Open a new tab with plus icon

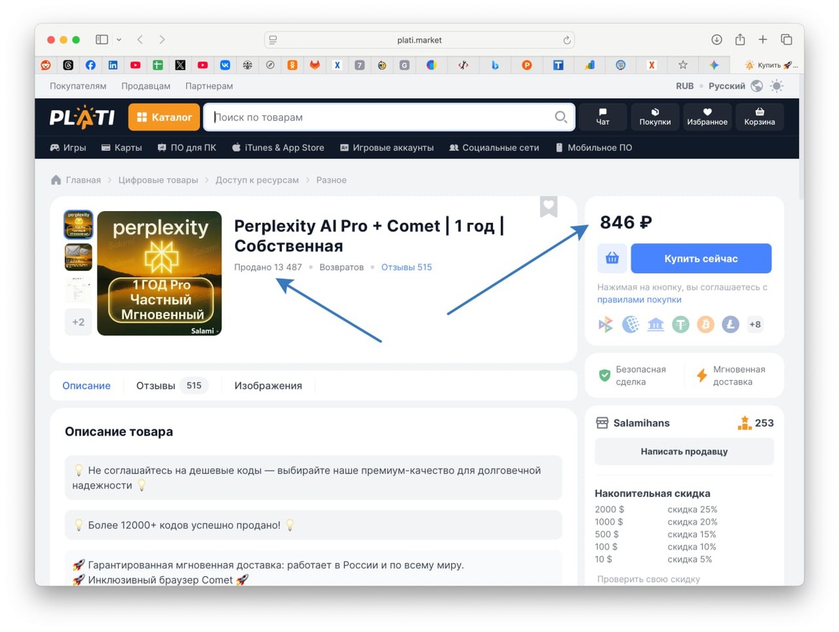(x=763, y=40)
